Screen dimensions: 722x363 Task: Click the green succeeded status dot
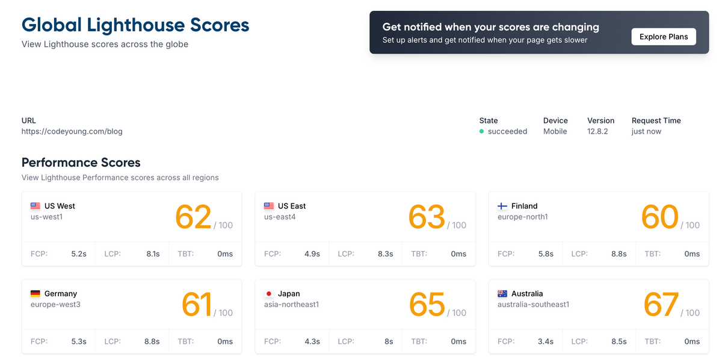[481, 132]
